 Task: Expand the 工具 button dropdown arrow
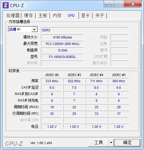pos(111,143)
